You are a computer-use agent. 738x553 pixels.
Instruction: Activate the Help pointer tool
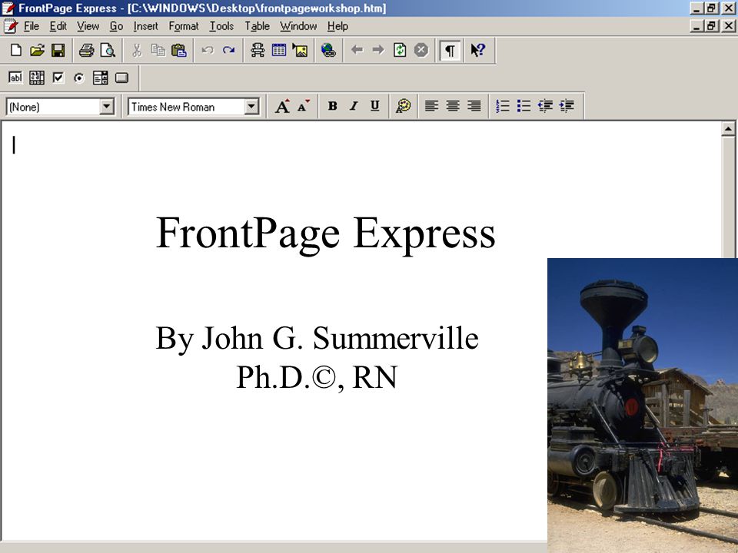pos(477,50)
